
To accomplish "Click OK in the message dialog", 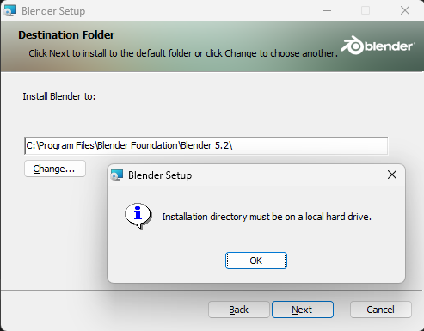I will 256,261.
